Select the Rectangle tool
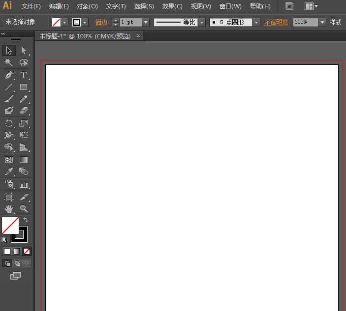 [x=24, y=87]
